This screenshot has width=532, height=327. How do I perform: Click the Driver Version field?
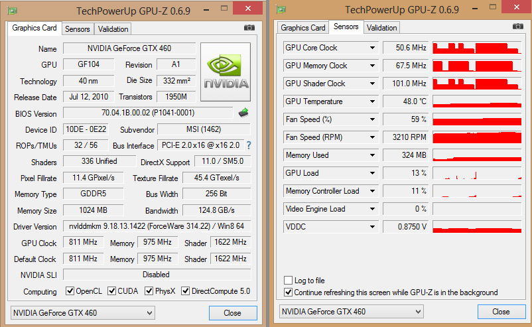click(x=157, y=226)
